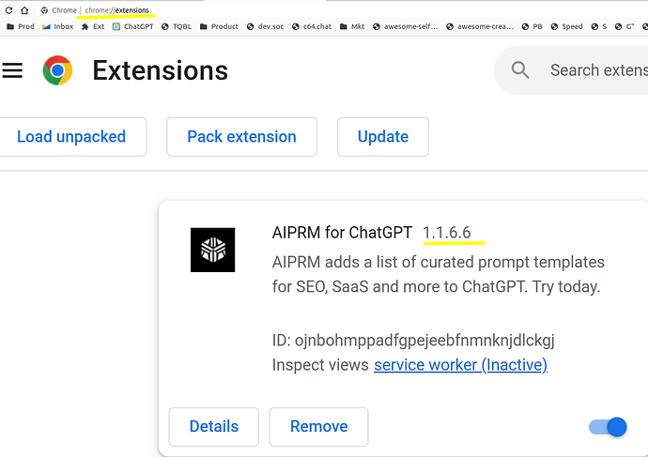Open the Inbox bookmark folder

tap(57, 27)
